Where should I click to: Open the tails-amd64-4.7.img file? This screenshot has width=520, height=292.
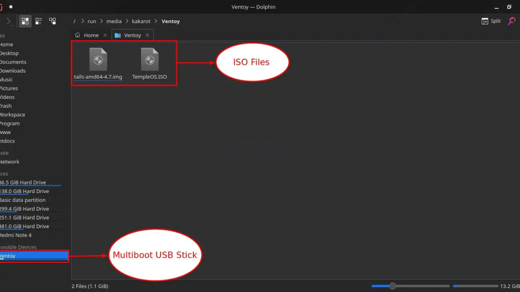pyautogui.click(x=98, y=60)
